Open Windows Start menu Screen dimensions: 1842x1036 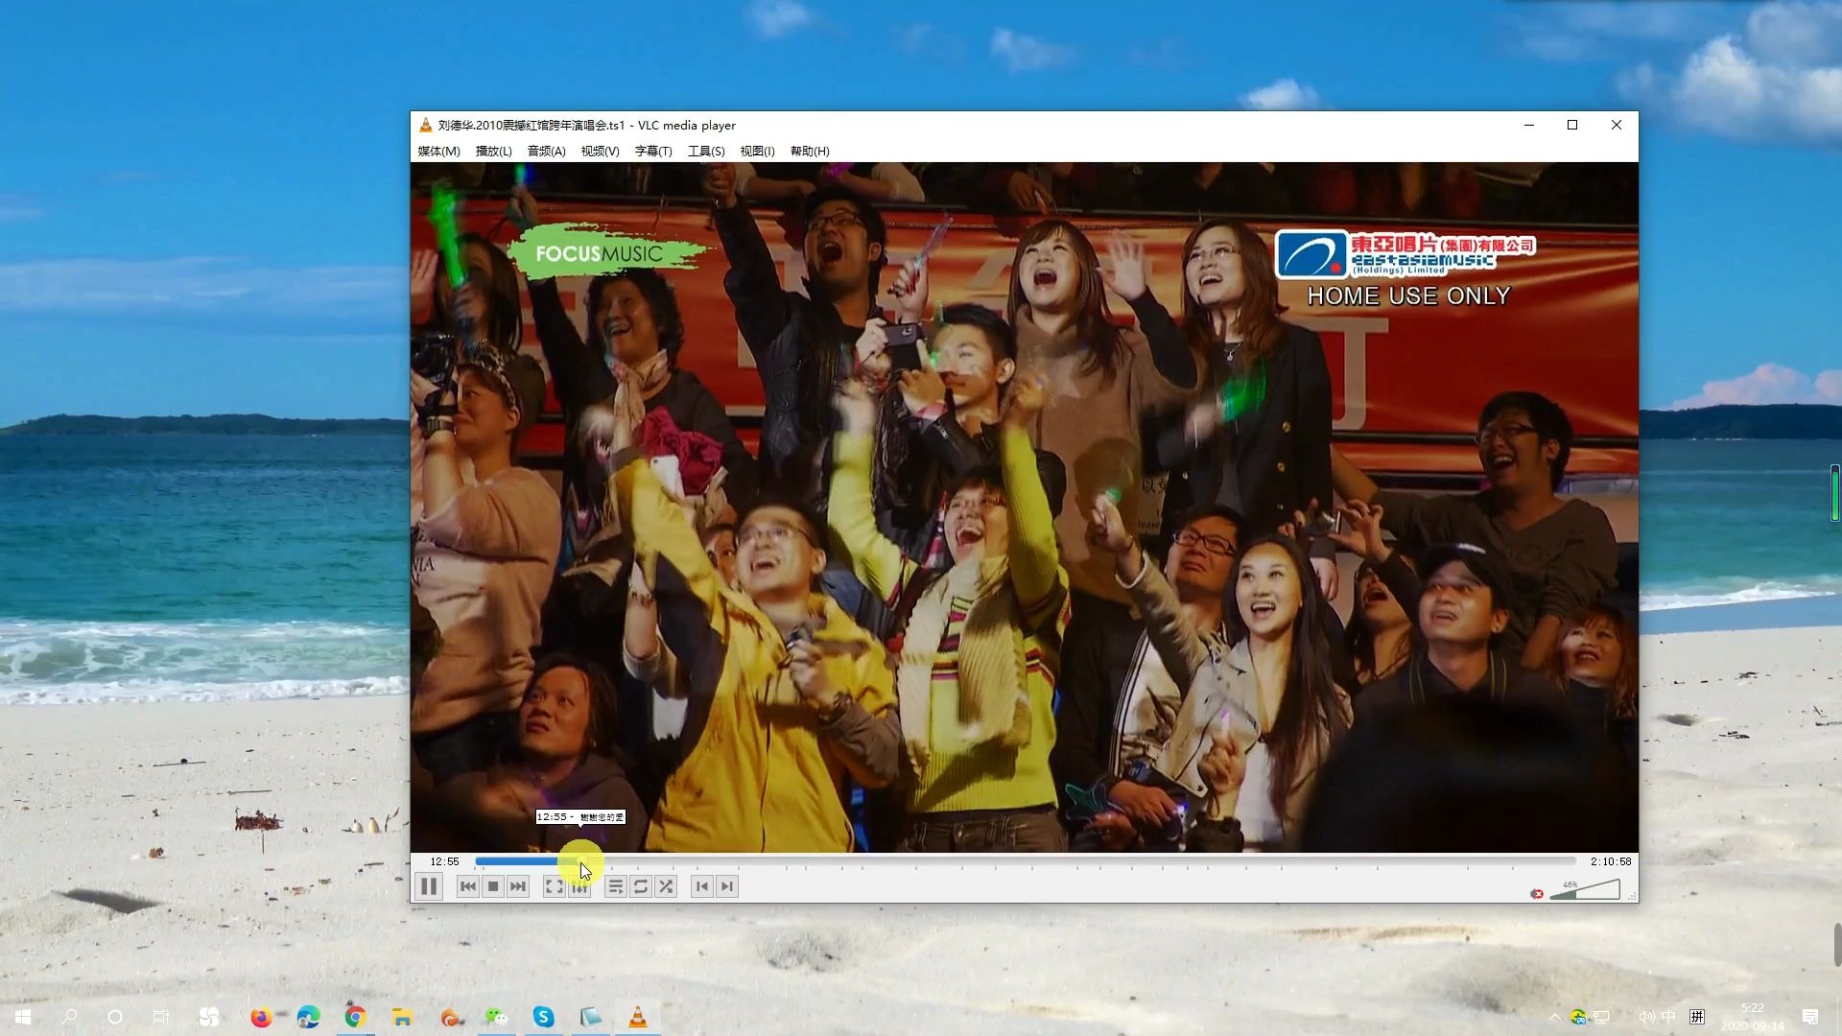(23, 1017)
